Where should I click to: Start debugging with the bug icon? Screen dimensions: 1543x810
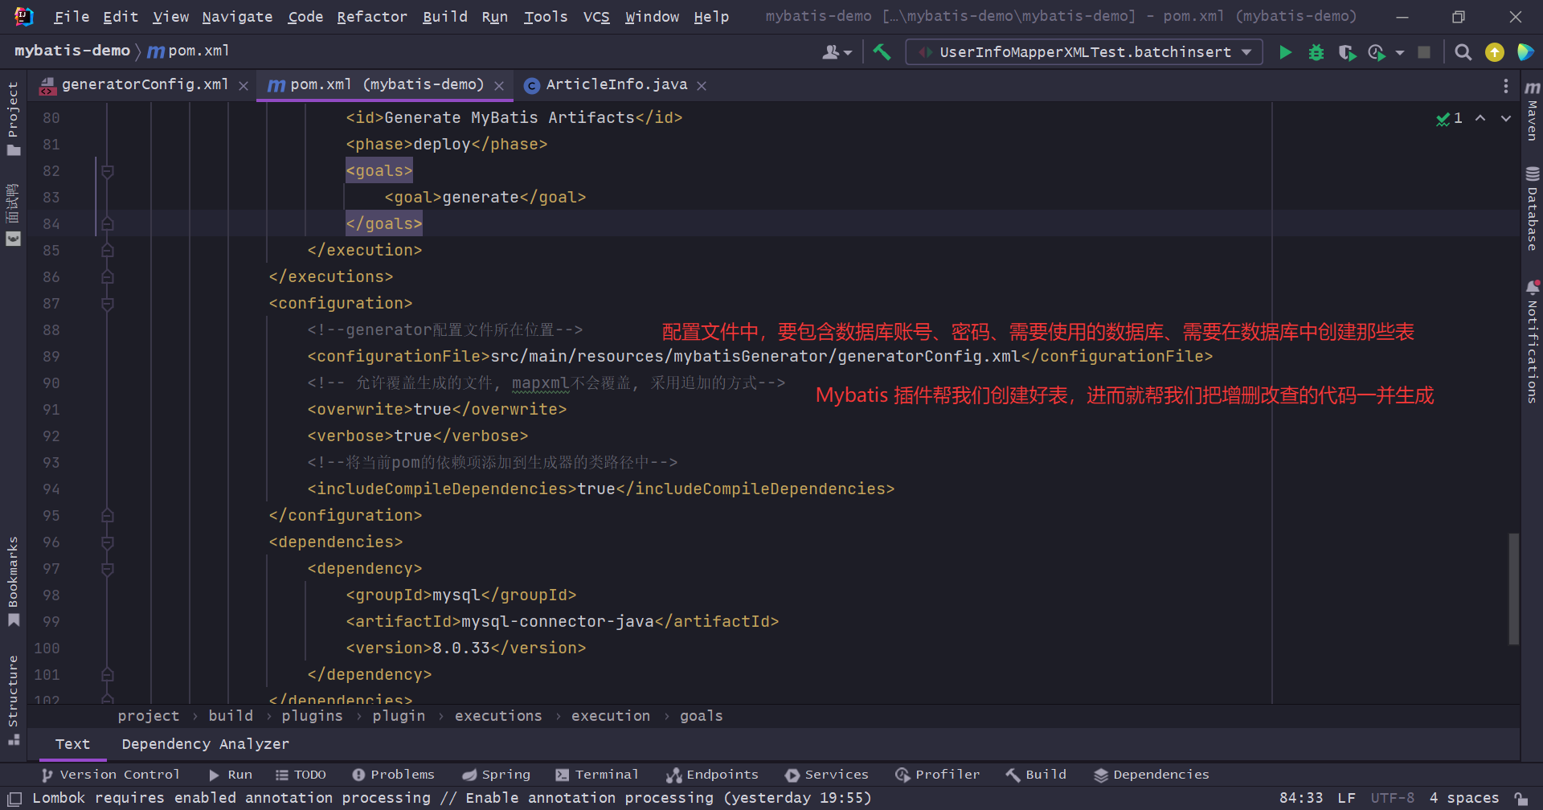(1316, 52)
